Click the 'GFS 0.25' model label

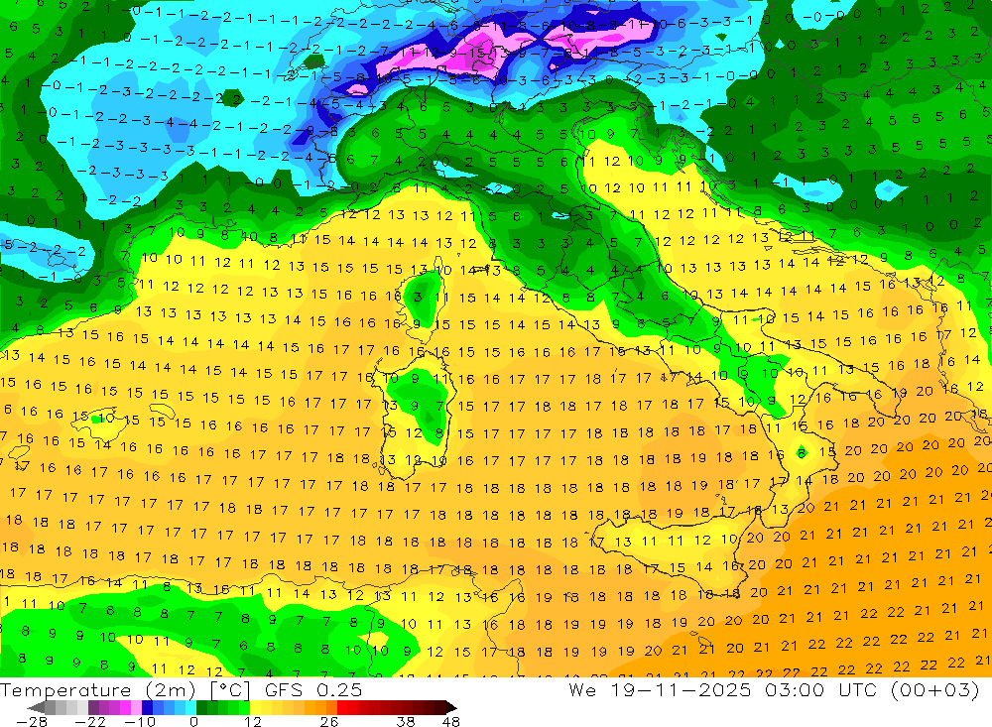313,689
